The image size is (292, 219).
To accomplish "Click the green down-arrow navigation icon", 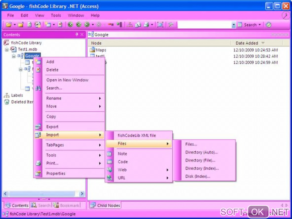I will click(x=79, y=25).
